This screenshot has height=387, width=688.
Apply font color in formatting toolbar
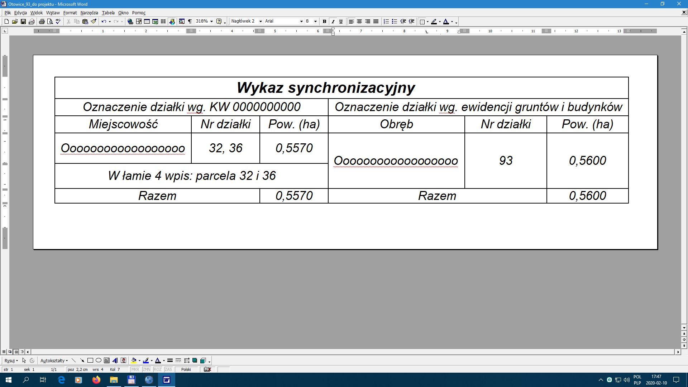(x=446, y=21)
